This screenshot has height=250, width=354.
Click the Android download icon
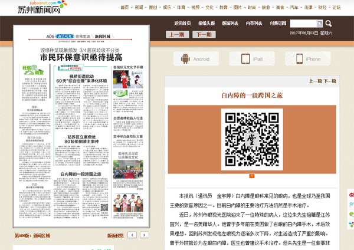click(x=195, y=59)
